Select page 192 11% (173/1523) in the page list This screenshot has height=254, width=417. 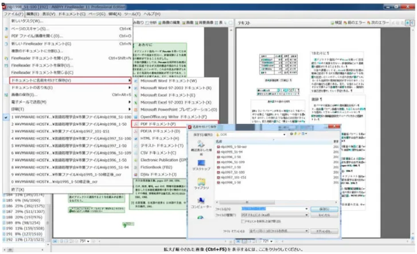point(24,240)
